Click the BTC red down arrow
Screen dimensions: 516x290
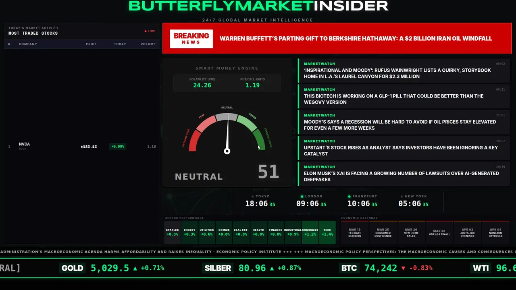click(x=403, y=268)
